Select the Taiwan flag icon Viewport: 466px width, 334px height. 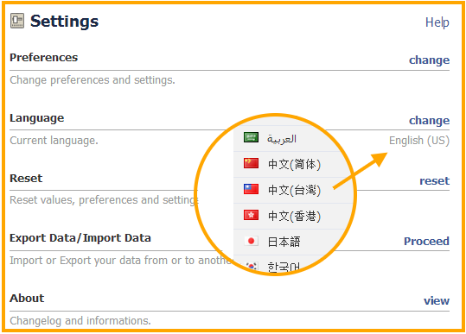[251, 189]
